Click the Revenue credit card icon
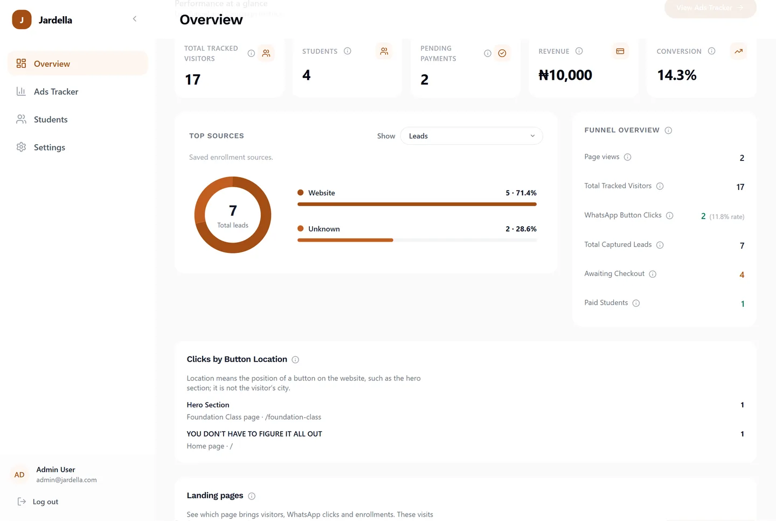 click(x=620, y=51)
